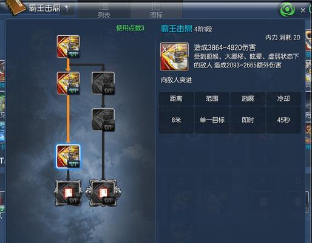312x243 pixels.
Task: Click the third-row locked skill node, right branch
Action: [103, 120]
